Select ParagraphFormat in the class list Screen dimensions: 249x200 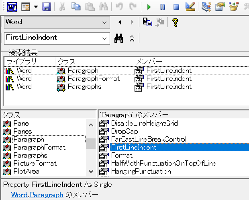(39, 148)
